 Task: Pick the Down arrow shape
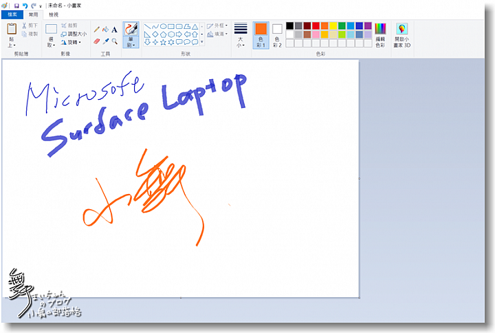pyautogui.click(x=147, y=42)
